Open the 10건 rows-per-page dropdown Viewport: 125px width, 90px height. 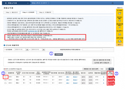[x=104, y=69]
